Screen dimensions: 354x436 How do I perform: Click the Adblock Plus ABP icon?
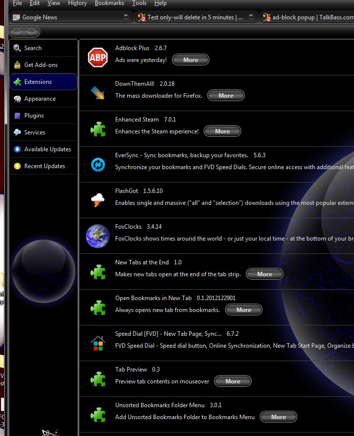pyautogui.click(x=98, y=58)
